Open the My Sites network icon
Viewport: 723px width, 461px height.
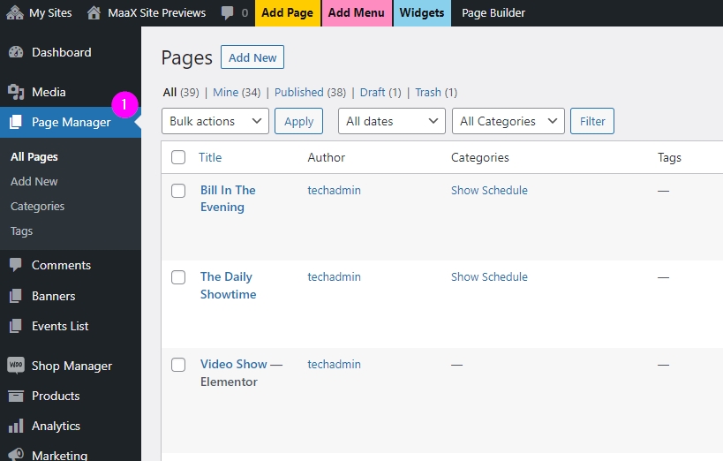click(15, 12)
